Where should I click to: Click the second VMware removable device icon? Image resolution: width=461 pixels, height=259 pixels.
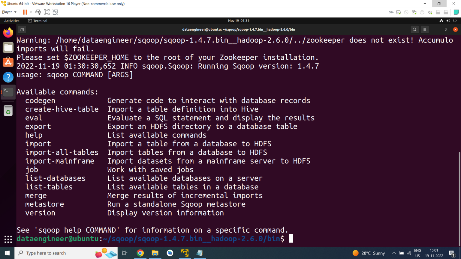click(x=446, y=12)
